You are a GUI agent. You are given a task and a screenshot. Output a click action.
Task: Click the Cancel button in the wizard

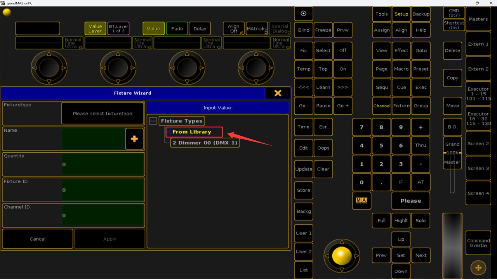[38, 239]
